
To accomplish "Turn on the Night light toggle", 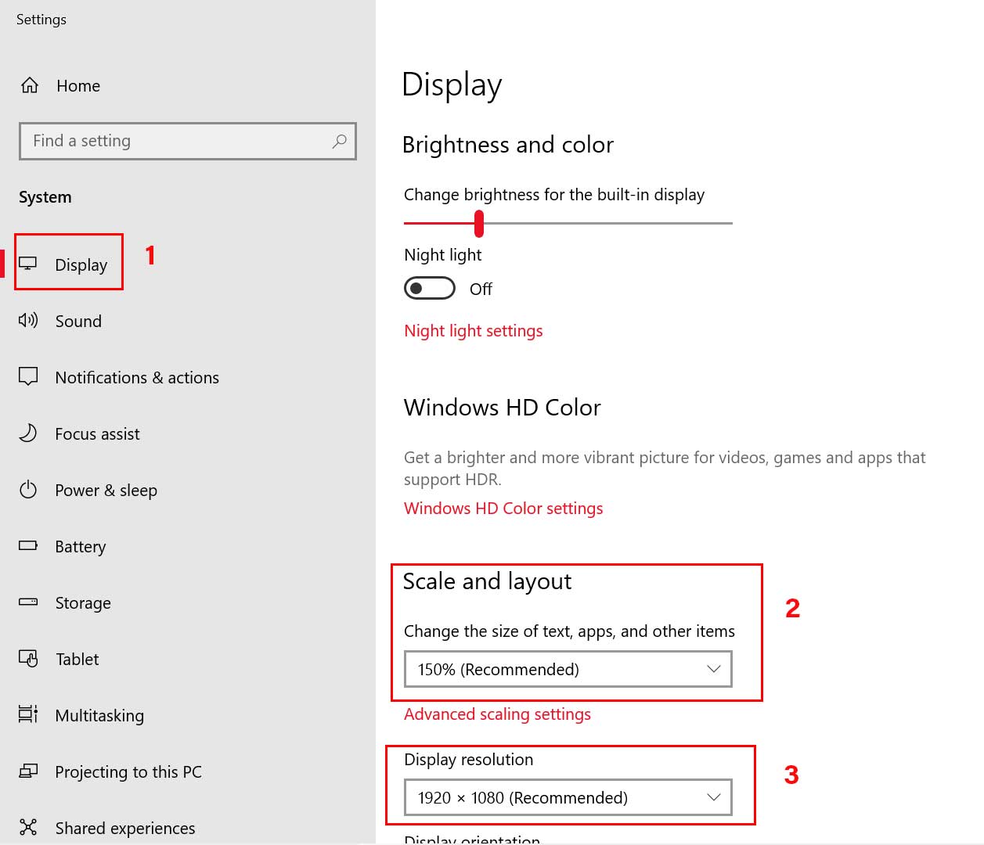I will pos(430,289).
